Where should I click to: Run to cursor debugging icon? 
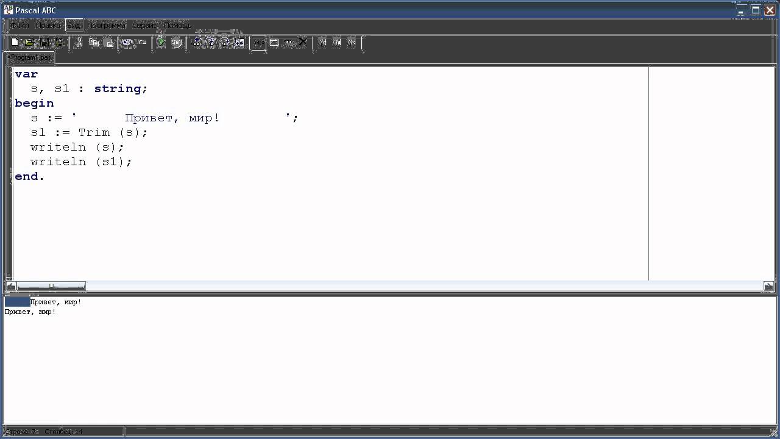click(225, 43)
